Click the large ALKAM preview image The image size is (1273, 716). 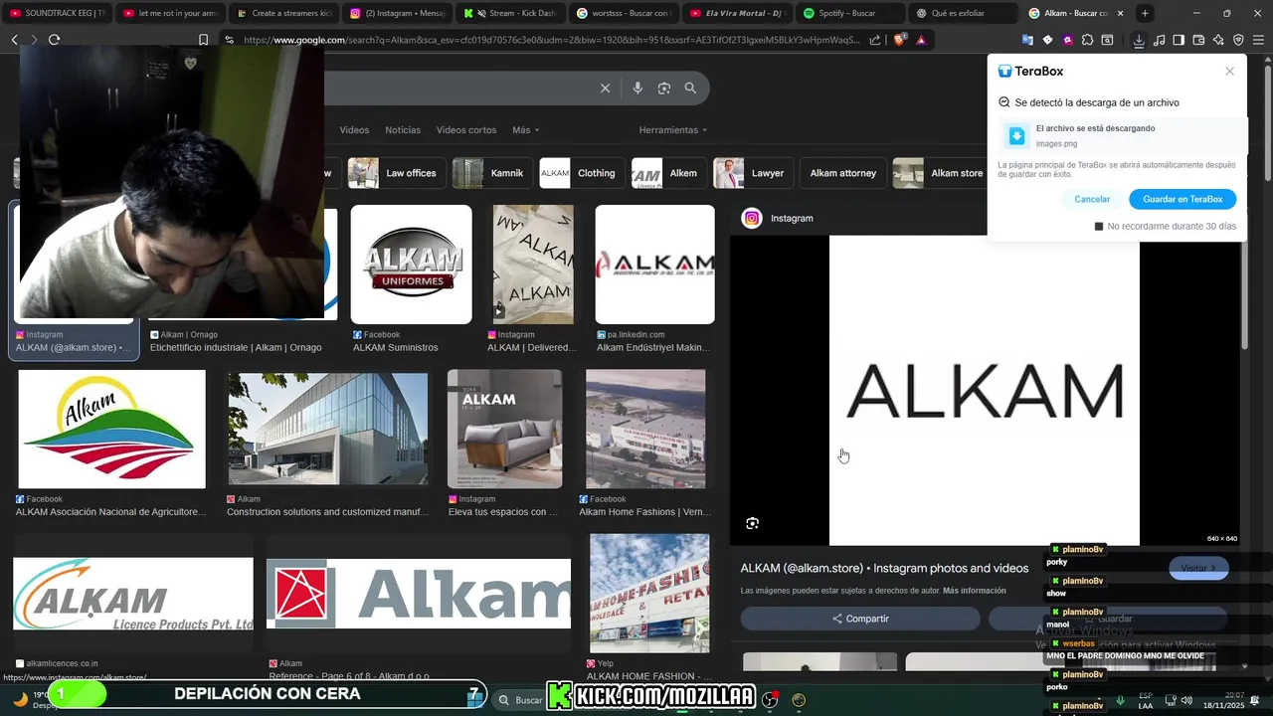(x=985, y=390)
